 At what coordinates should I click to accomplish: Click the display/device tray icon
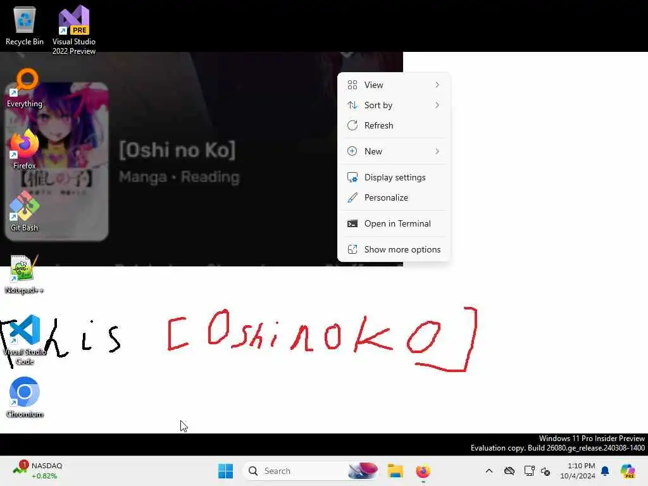click(529, 471)
